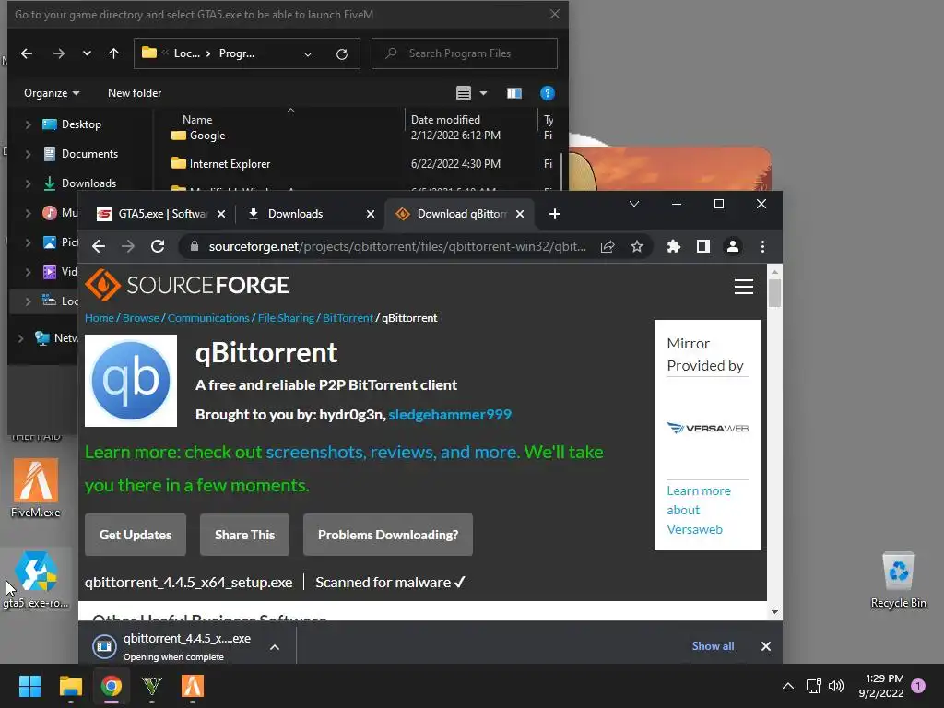944x708 pixels.
Task: Open Chrome profile menu
Action: click(x=733, y=246)
